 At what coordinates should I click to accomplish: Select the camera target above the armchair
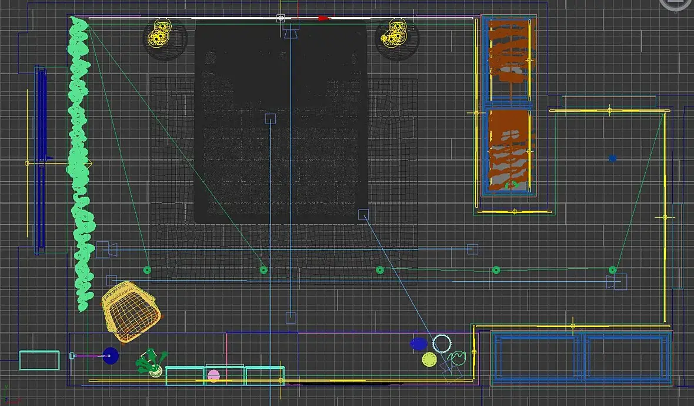point(112,280)
